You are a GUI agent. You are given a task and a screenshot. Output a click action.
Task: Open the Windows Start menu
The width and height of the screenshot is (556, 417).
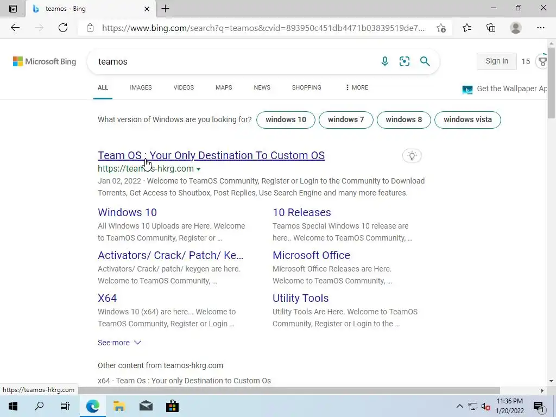click(x=13, y=406)
